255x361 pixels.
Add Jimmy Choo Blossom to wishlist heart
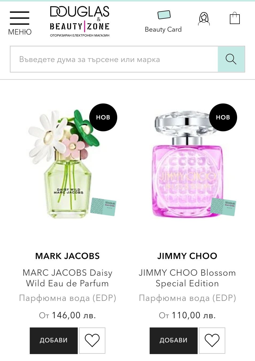click(212, 340)
